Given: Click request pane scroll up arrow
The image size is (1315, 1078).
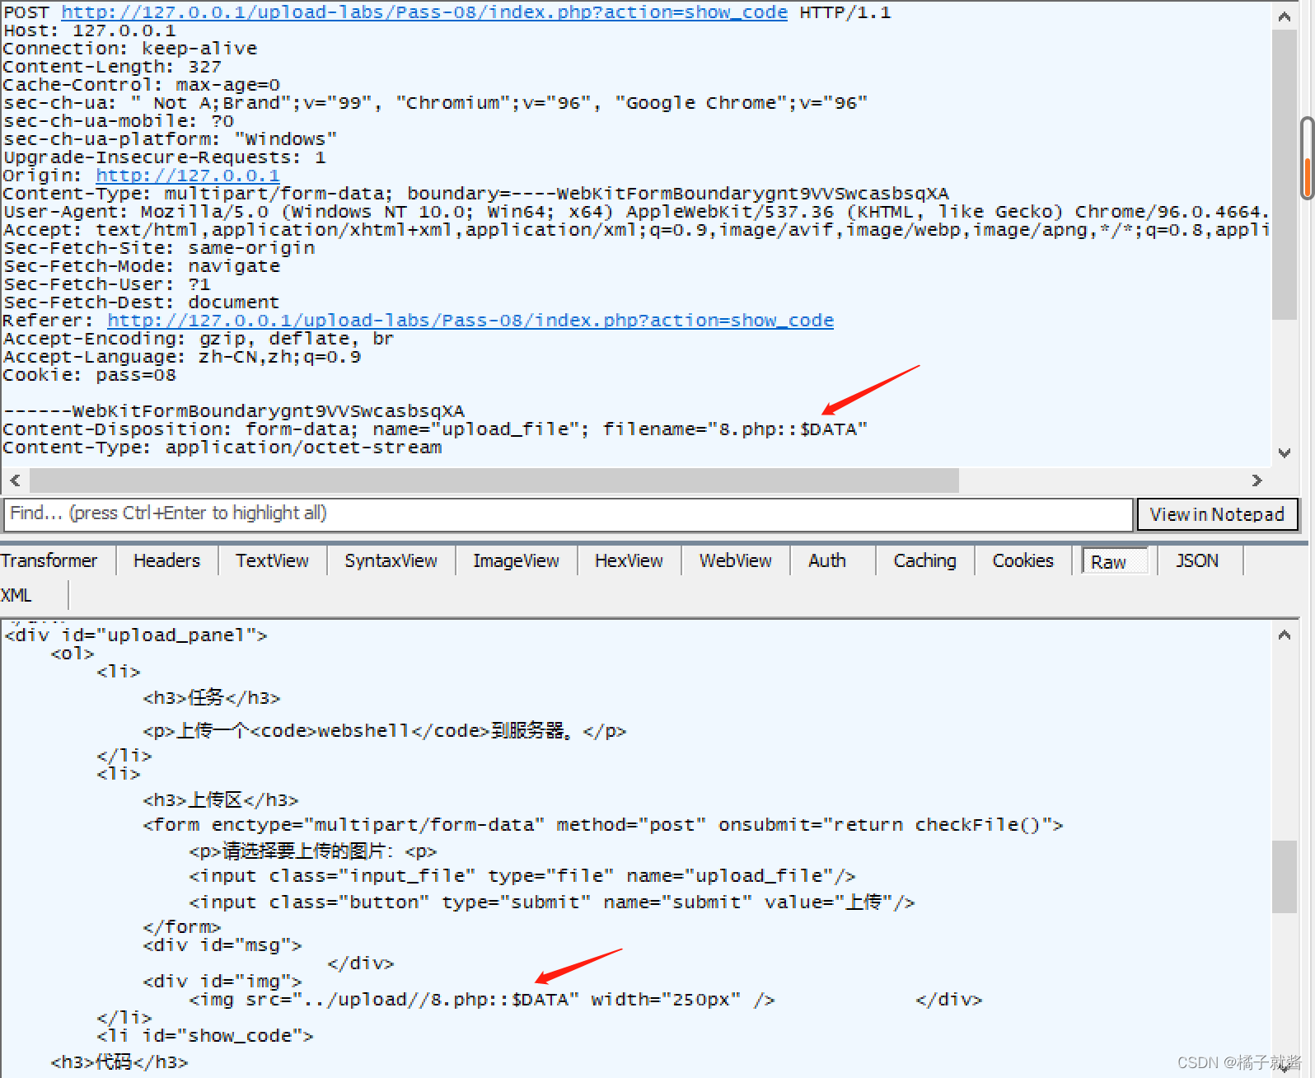Looking at the screenshot, I should [x=1285, y=16].
